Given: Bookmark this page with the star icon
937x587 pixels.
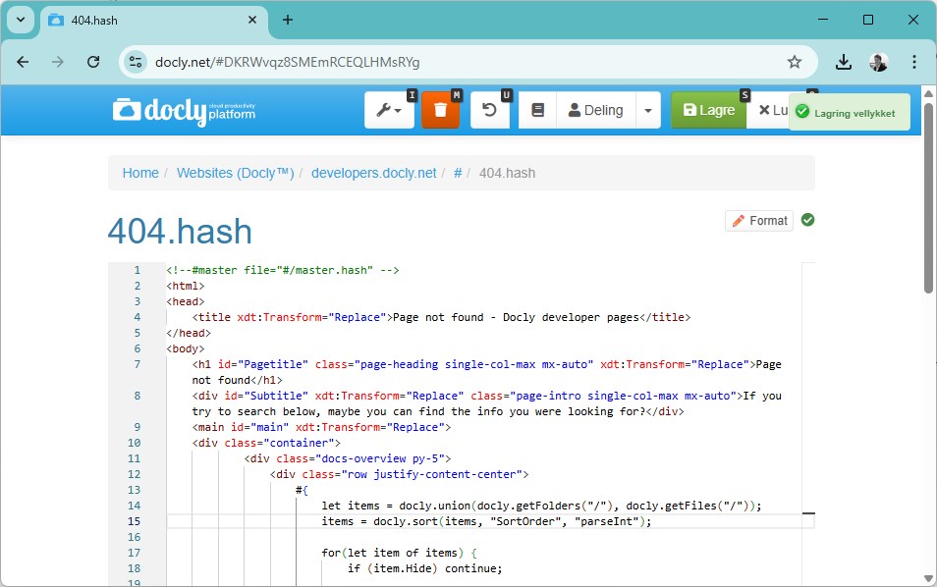Looking at the screenshot, I should [x=795, y=62].
